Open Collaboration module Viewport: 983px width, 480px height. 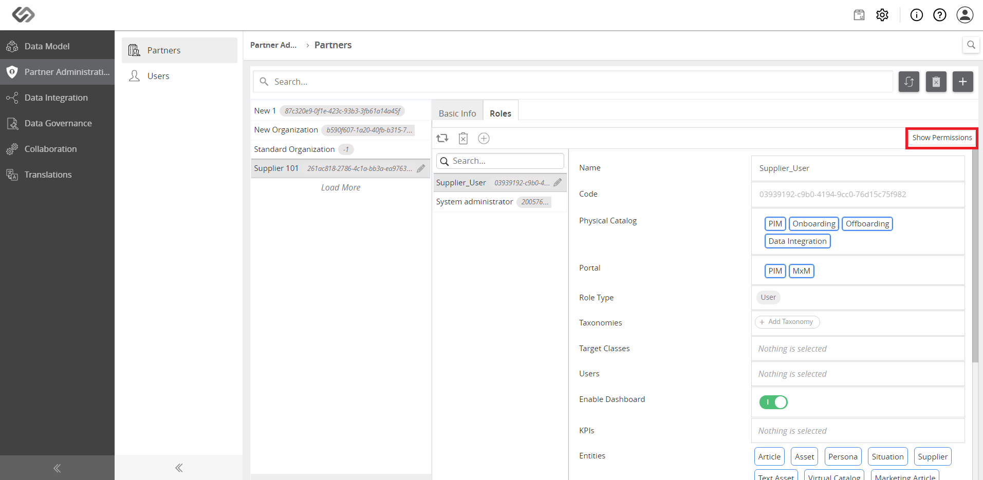(x=57, y=149)
